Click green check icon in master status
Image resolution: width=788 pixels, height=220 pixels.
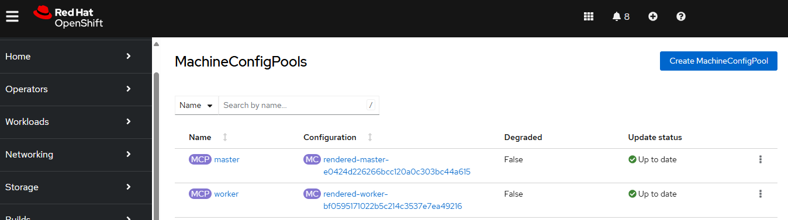(632, 159)
